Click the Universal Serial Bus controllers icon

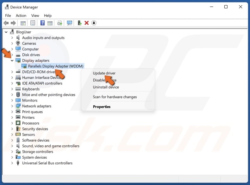pyautogui.click(x=18, y=163)
